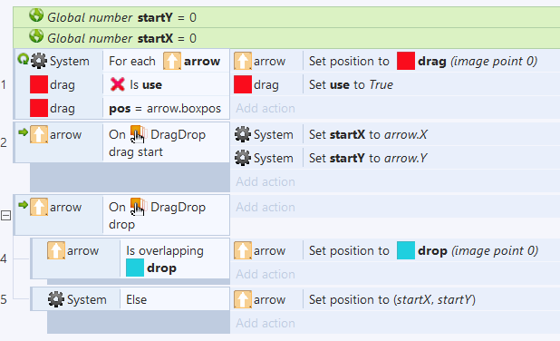Collapse the On DragDrop drop event
This screenshot has height=341, width=560.
pos(5,216)
